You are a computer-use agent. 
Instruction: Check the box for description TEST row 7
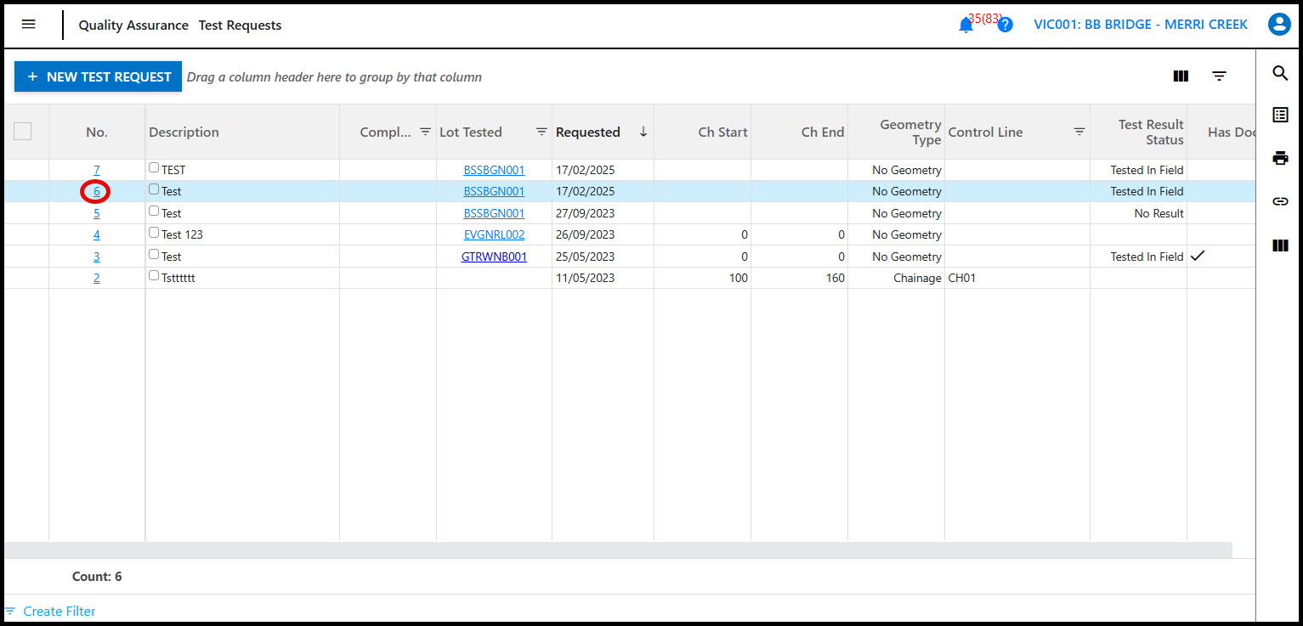[154, 168]
